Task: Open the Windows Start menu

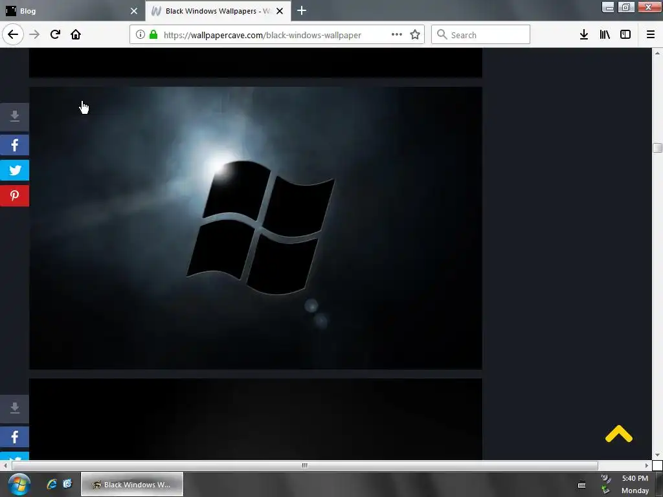Action: (19, 484)
